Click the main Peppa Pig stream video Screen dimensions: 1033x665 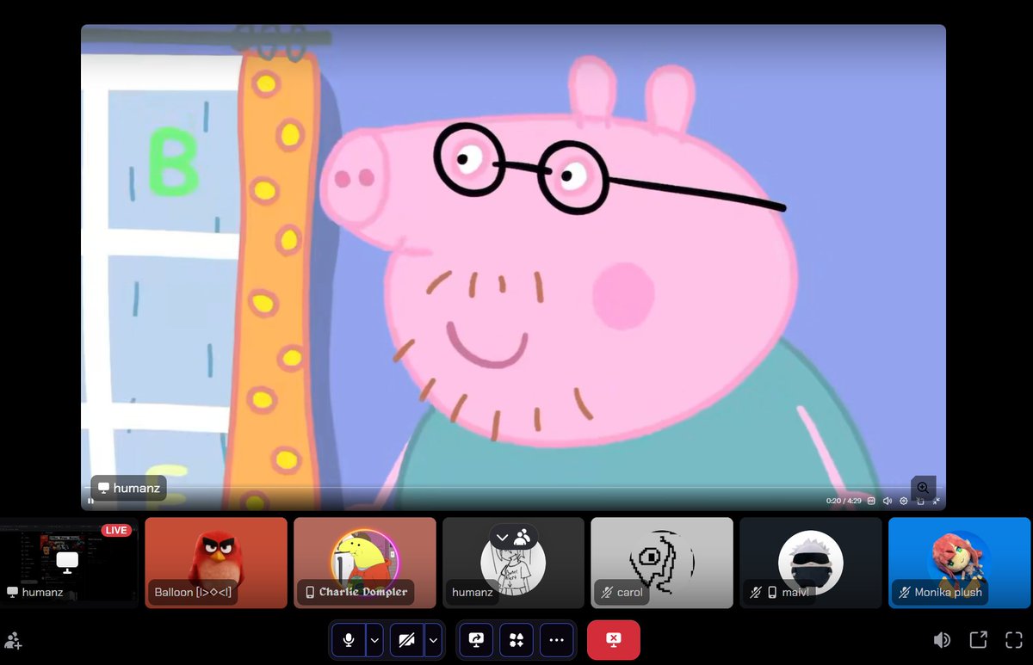point(513,267)
